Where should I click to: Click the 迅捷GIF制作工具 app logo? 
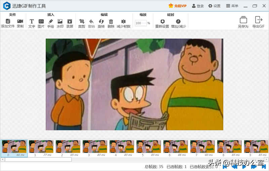click(x=7, y=6)
